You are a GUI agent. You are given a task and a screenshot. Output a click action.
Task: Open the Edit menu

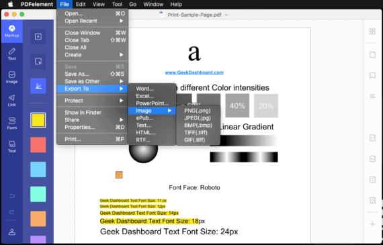pyautogui.click(x=81, y=4)
